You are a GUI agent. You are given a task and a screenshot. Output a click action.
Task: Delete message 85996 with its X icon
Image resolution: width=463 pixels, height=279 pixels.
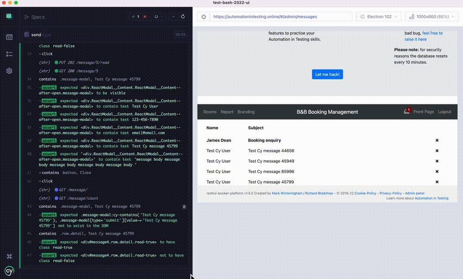[437, 172]
